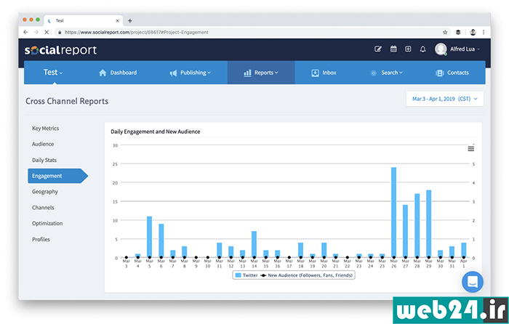
Task: Bookmark page with star icon
Action: [x=445, y=32]
